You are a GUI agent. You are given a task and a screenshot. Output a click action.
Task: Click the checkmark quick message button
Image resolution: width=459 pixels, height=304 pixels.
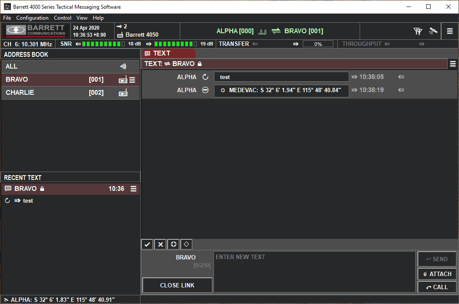147,244
